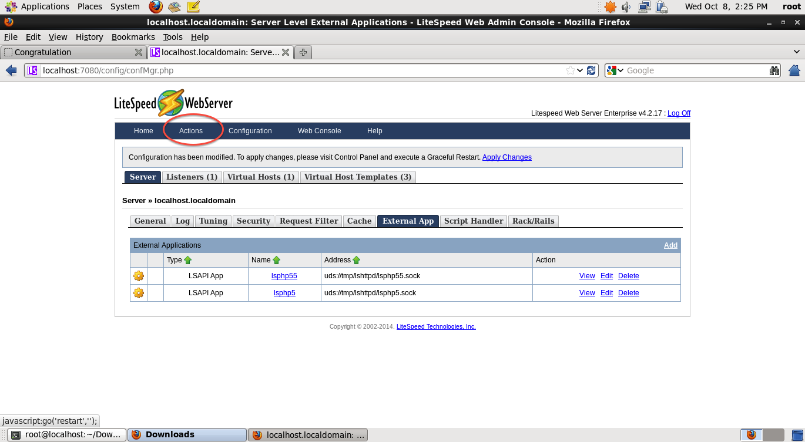The width and height of the screenshot is (805, 442).
Task: Sort table by Address green arrow
Action: point(356,260)
